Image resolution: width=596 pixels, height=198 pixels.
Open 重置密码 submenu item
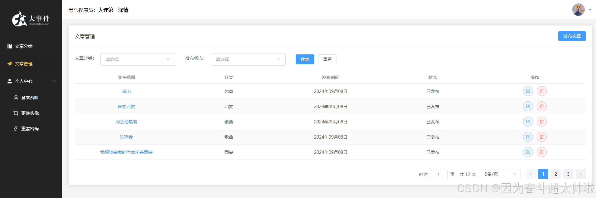(31, 129)
